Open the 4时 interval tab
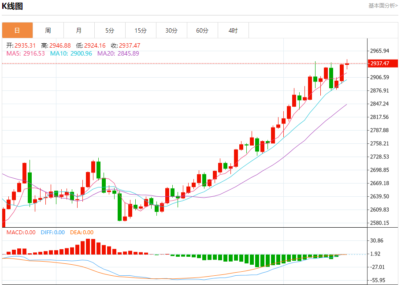The image size is (401, 285). (233, 30)
